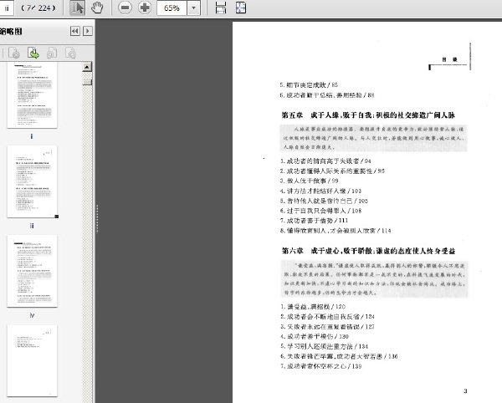
Task: Click the fourth thumbnail panel page icon
Action: click(70, 53)
